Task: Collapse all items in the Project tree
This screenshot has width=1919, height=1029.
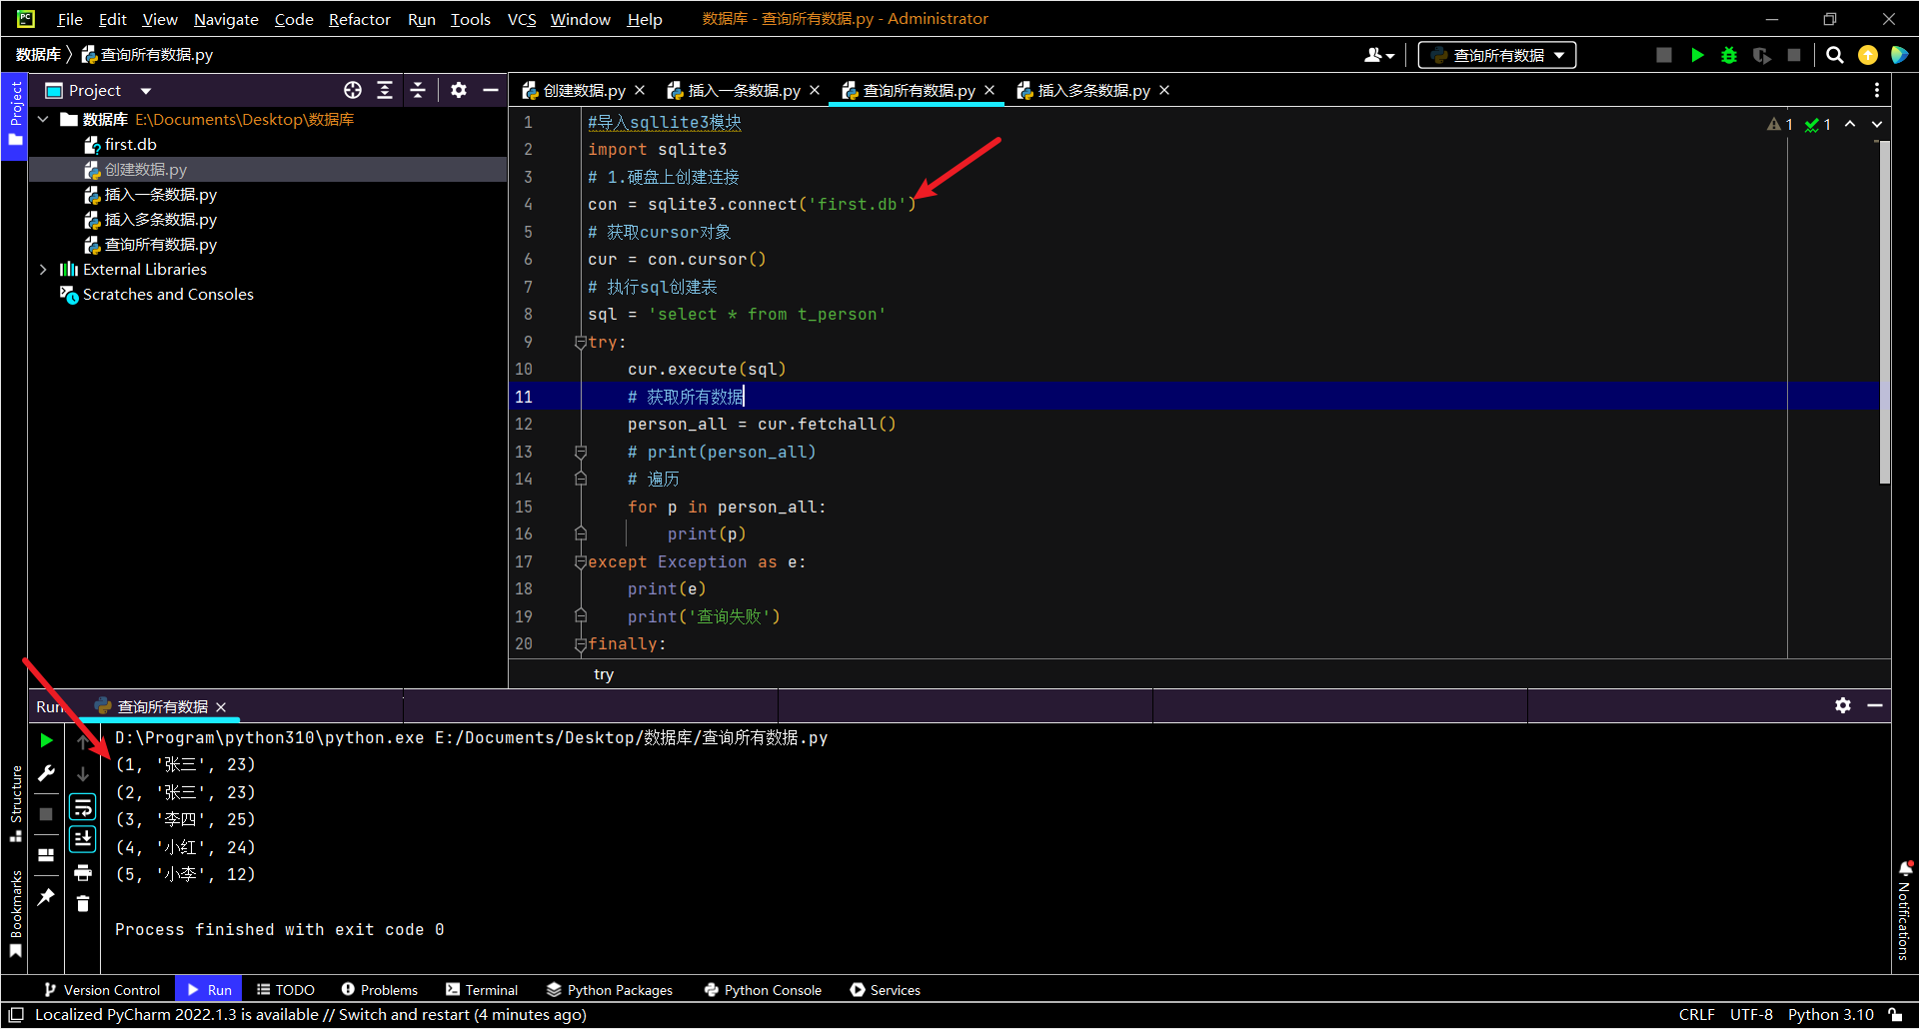Action: pyautogui.click(x=419, y=90)
